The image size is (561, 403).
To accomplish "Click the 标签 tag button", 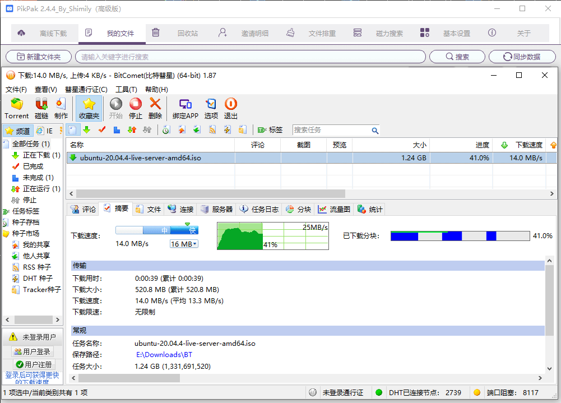I will pos(270,130).
